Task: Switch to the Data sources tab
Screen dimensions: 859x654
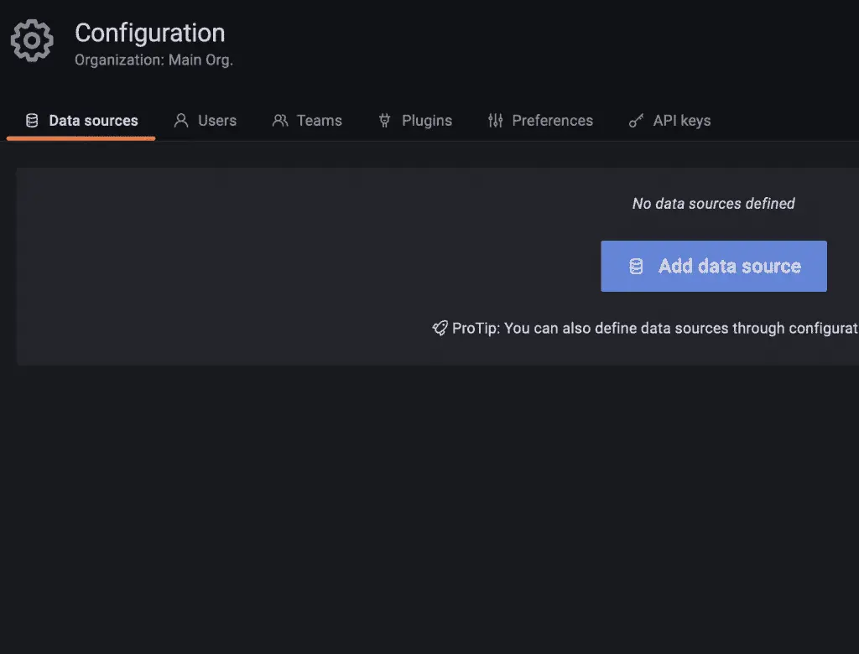Action: (x=92, y=121)
